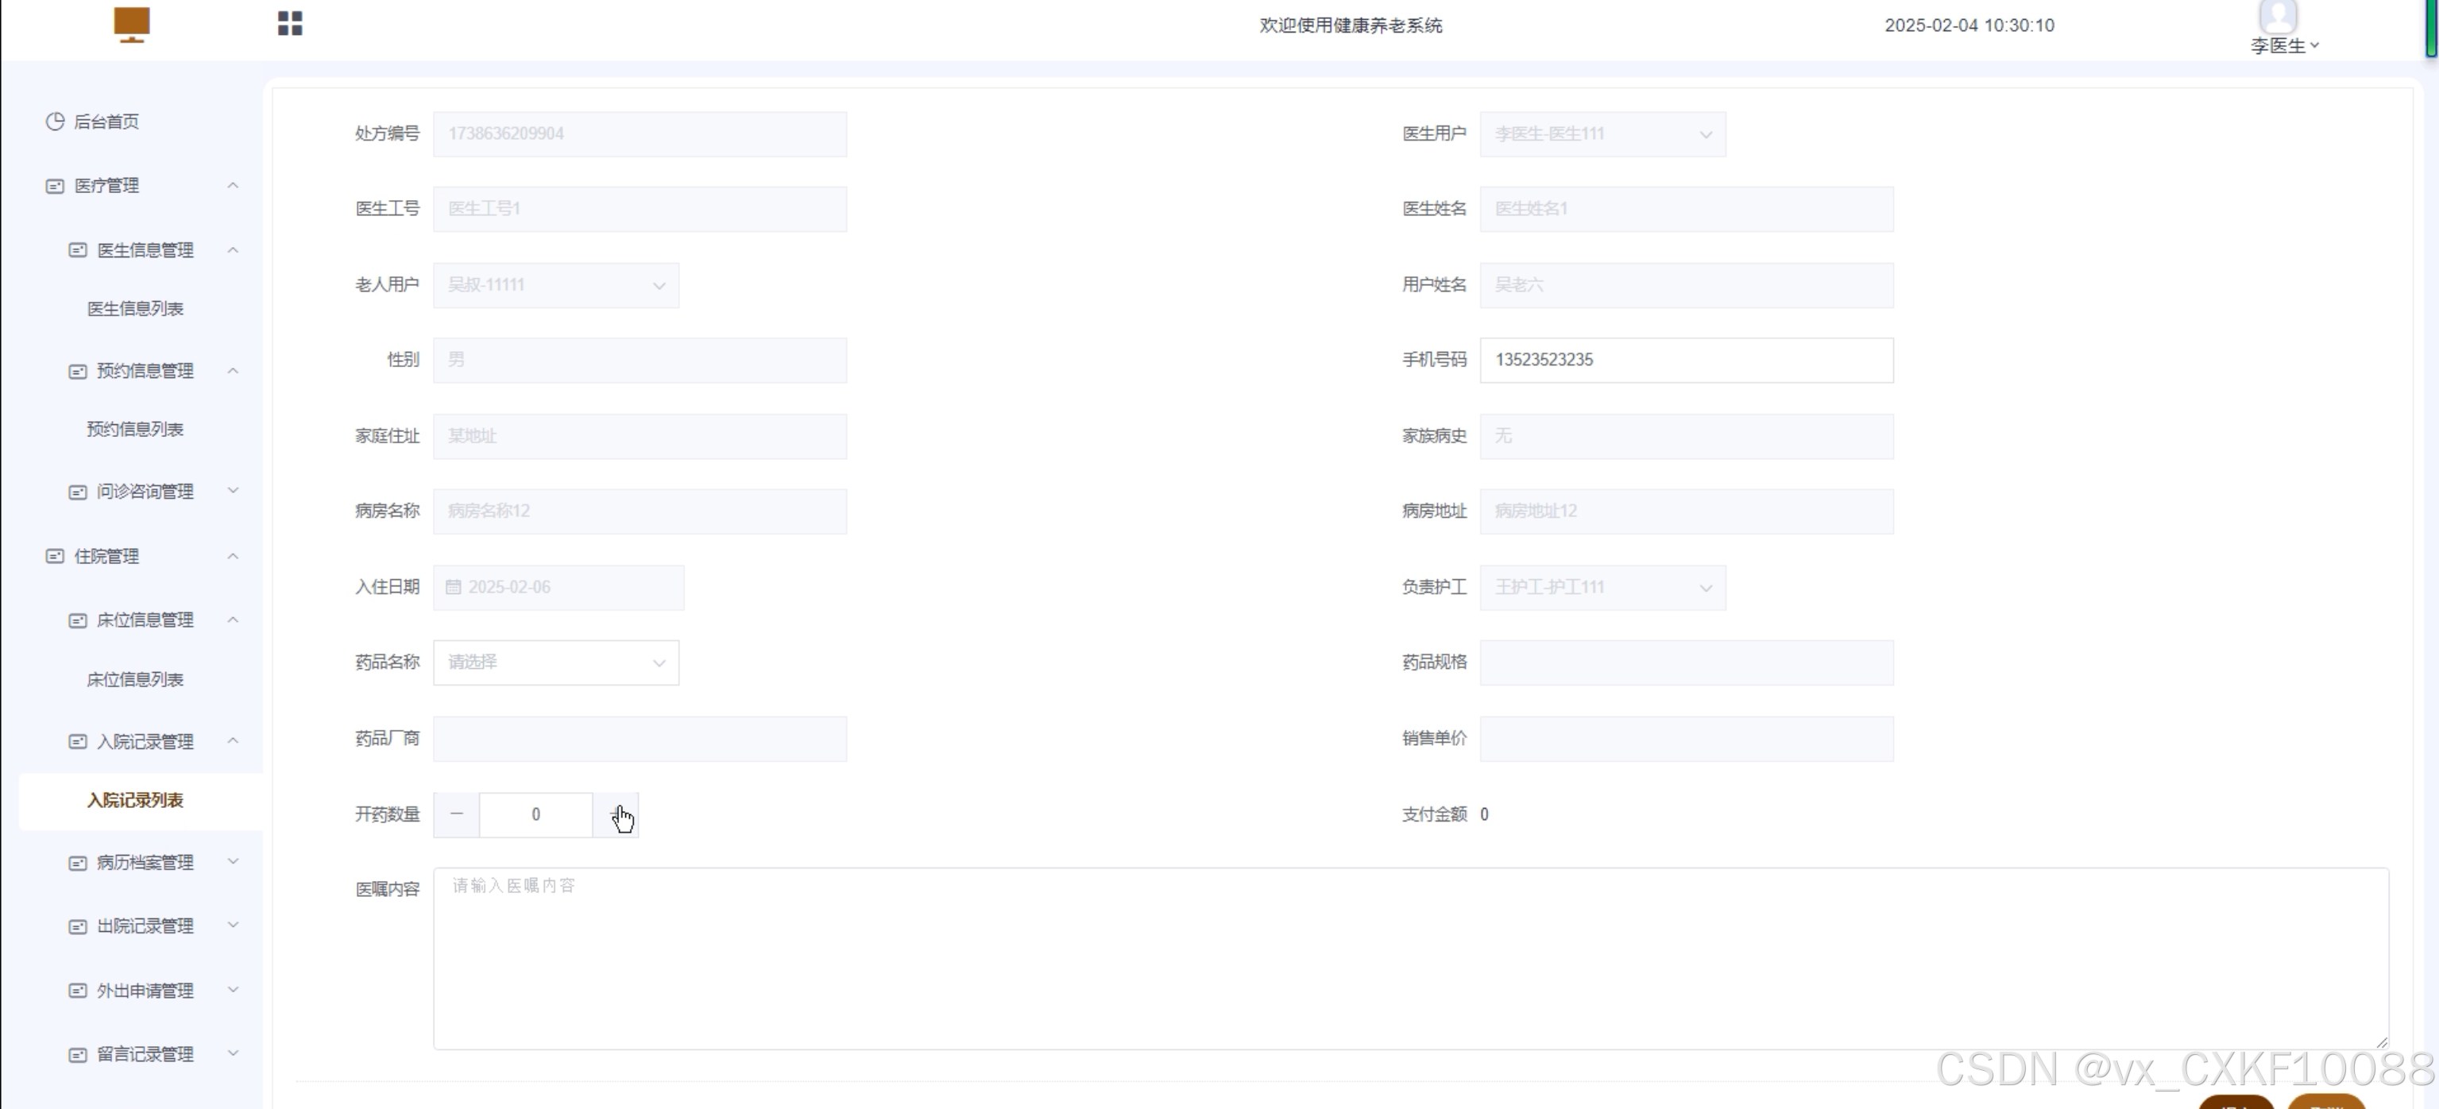Click the brown monitor logo icon
This screenshot has width=2439, height=1109.
132,24
